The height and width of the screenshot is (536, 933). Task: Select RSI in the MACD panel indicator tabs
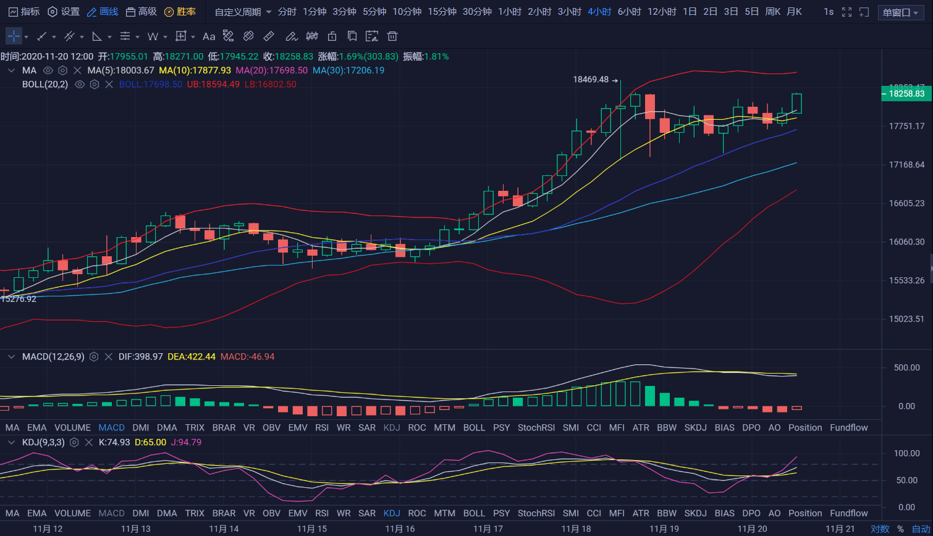(322, 427)
